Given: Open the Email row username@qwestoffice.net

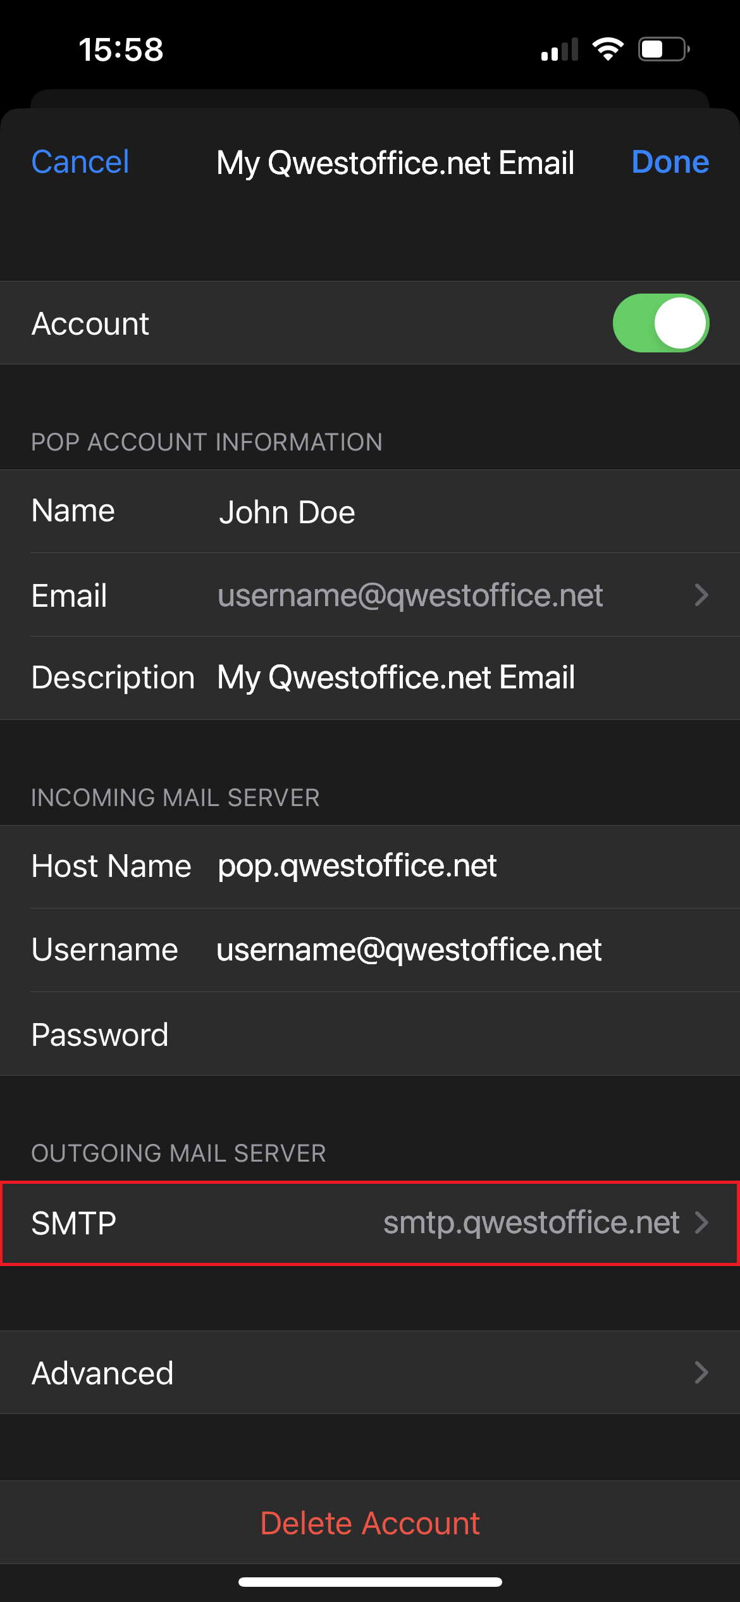Looking at the screenshot, I should pos(410,595).
